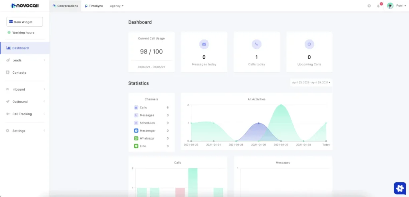Click the blue peak point at 2021-04-26
The height and width of the screenshot is (197, 409).
click(258, 123)
